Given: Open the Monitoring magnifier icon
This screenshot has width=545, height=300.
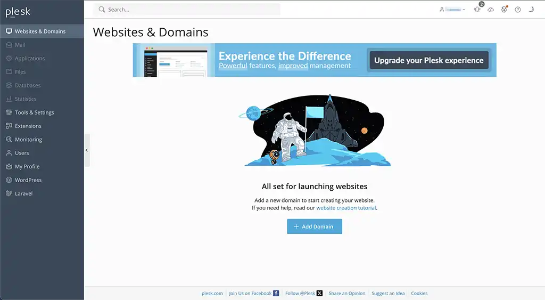Looking at the screenshot, I should click(9, 139).
